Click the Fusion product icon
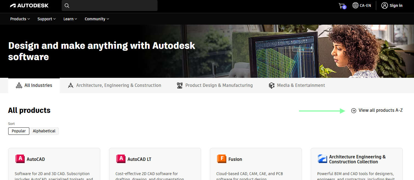This screenshot has width=414, height=180. (x=222, y=159)
